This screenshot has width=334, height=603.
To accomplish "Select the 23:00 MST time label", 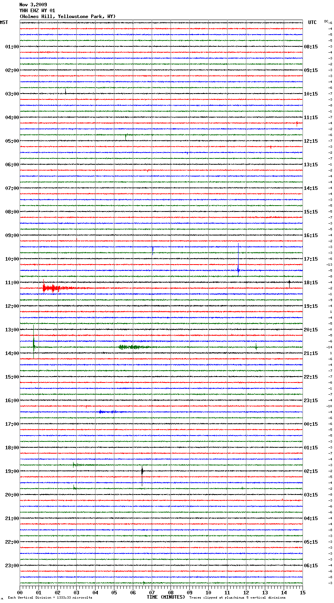I will pyautogui.click(x=12, y=566).
